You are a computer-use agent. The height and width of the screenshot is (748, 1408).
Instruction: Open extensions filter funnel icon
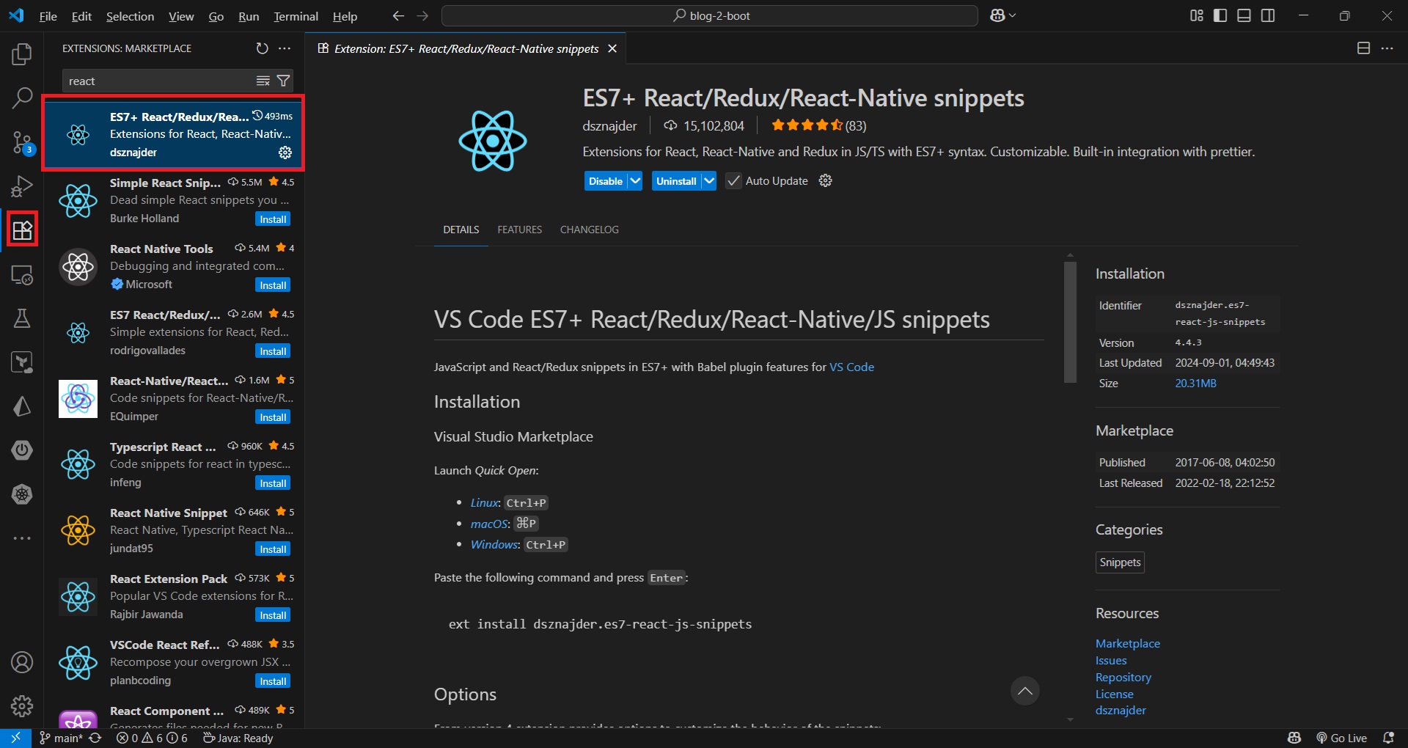[x=283, y=81]
